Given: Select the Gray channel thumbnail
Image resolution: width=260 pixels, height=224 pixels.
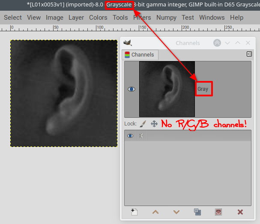Looking at the screenshot, I should [x=167, y=89].
